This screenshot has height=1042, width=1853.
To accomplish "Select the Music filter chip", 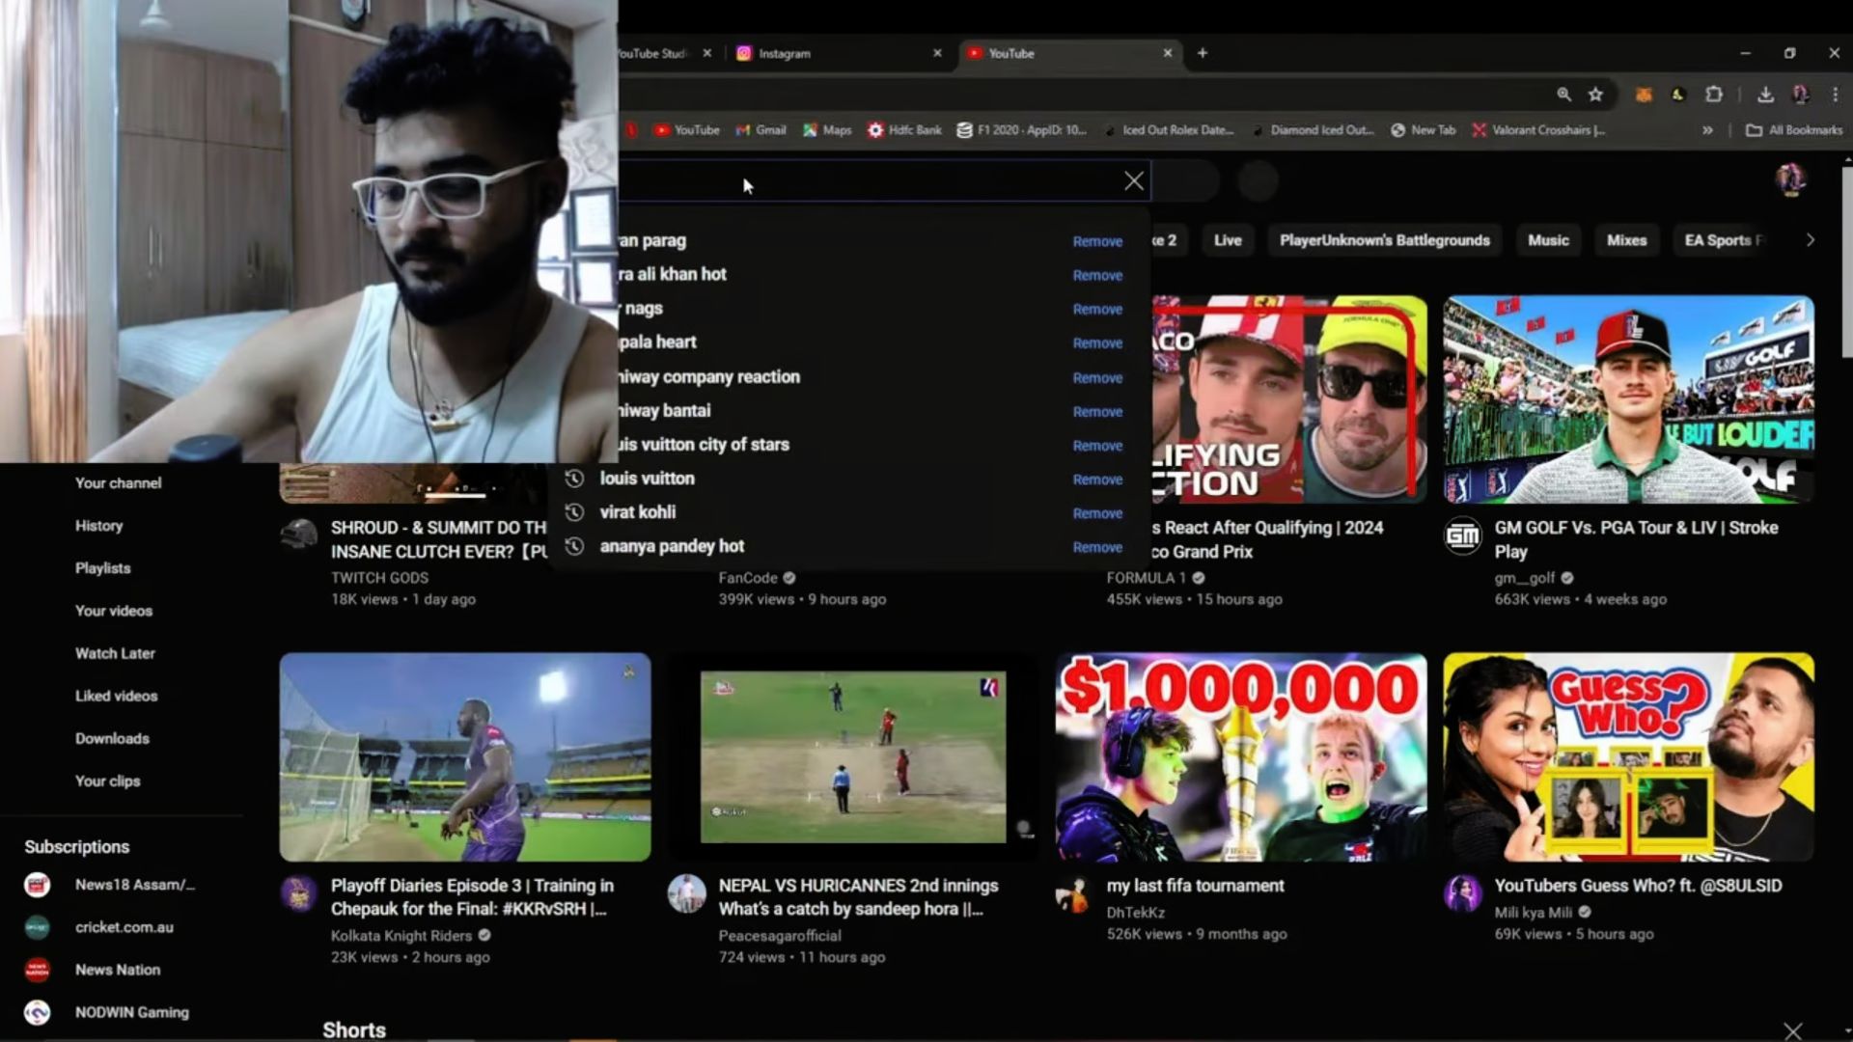I will click(1548, 240).
